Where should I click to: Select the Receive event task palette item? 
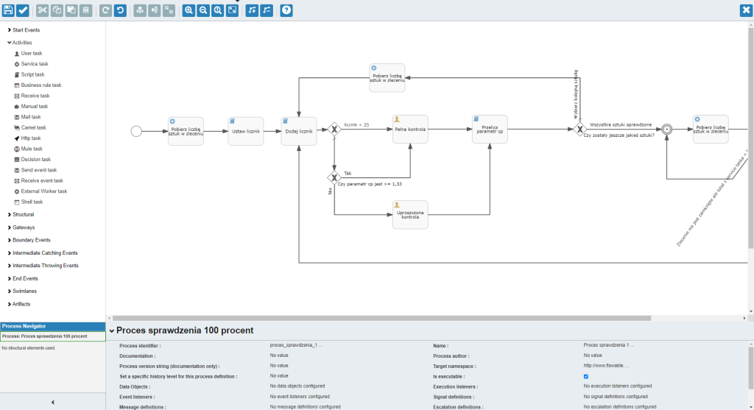tap(38, 181)
